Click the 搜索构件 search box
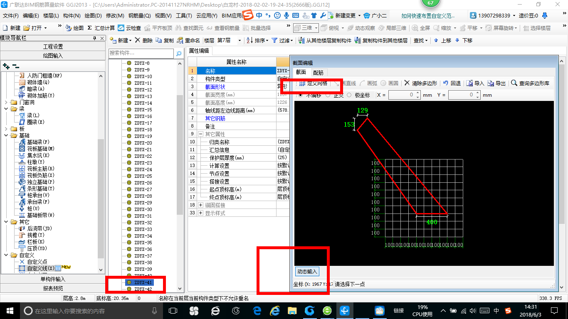 141,54
